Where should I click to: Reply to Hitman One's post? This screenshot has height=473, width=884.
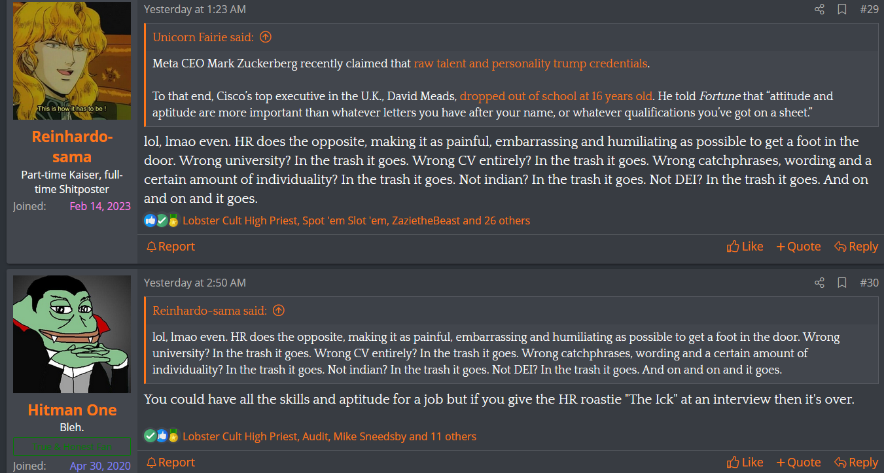coord(856,463)
